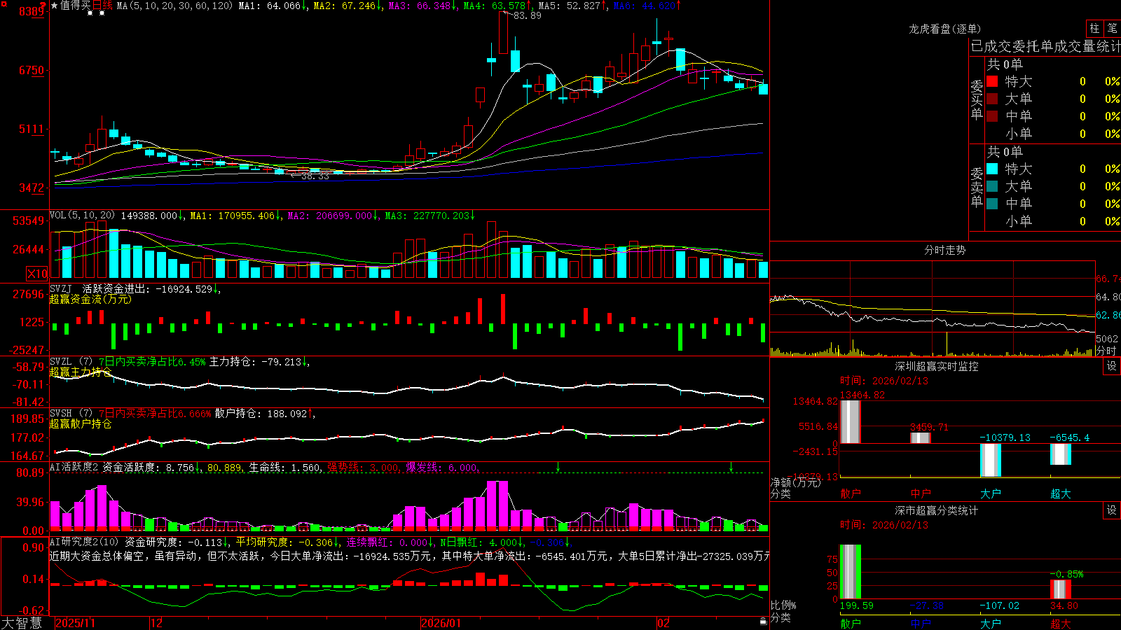Click the MA(5,10,20,30,60,120) indicator label
The height and width of the screenshot is (630, 1121).
(175, 6)
